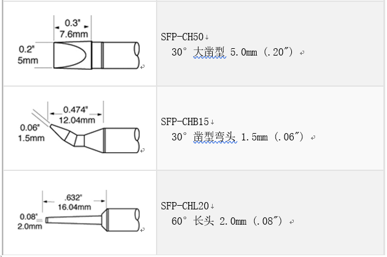Click the .632" dimension label

pos(74,197)
